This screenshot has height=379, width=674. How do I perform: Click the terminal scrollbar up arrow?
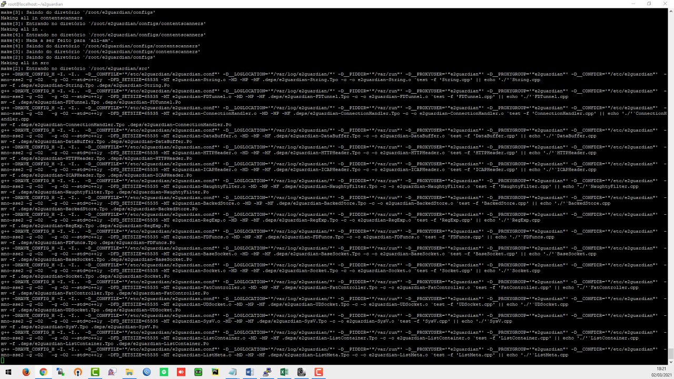point(670,12)
